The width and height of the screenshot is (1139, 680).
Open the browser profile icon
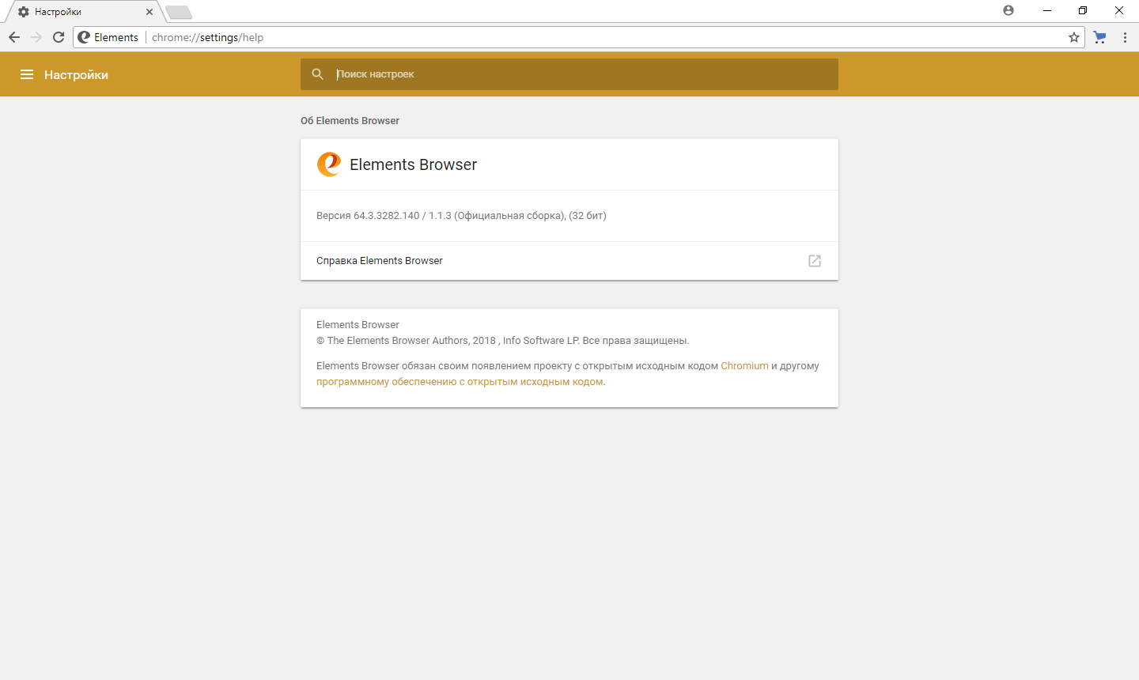click(1008, 9)
